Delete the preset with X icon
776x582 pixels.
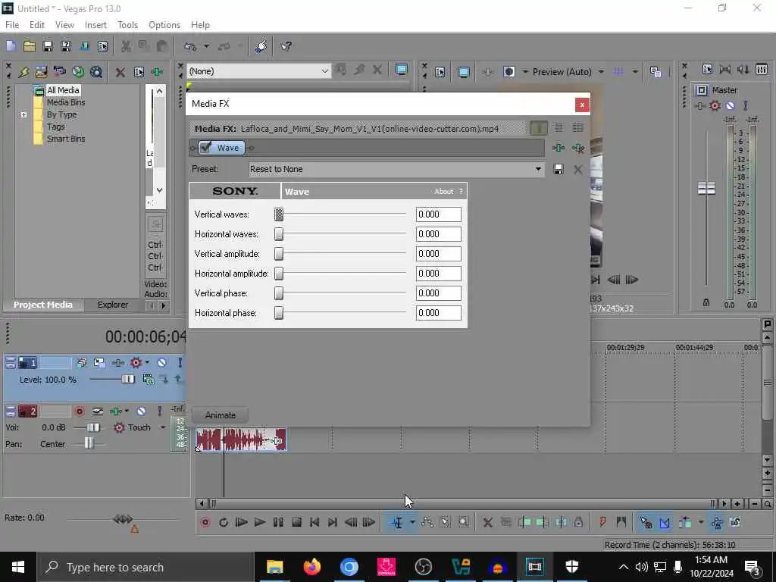(577, 170)
